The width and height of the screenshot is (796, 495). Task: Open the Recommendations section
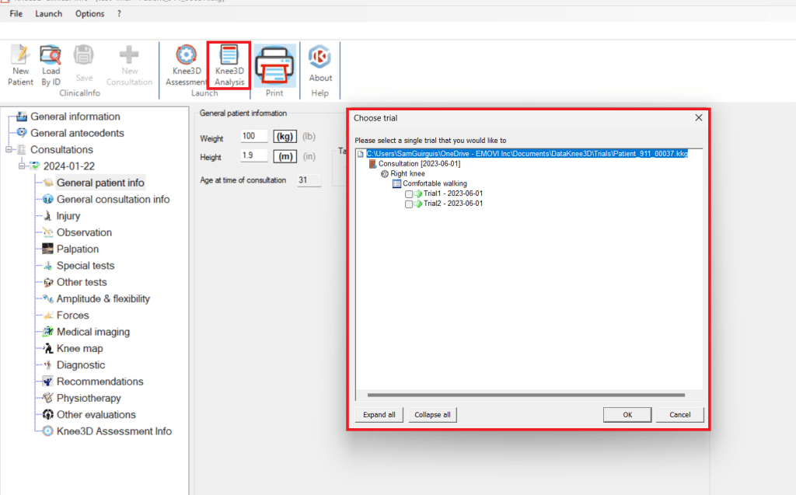pyautogui.click(x=100, y=382)
